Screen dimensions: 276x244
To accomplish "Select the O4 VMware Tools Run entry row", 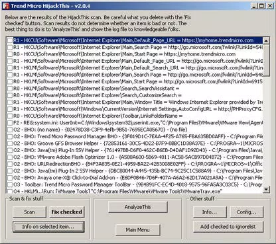I will coord(138,191).
